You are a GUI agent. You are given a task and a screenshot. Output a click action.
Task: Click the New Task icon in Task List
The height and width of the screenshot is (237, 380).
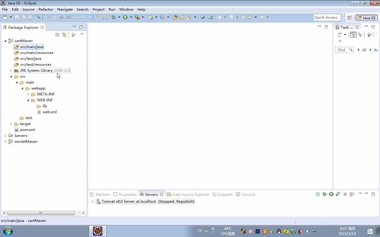pyautogui.click(x=340, y=35)
